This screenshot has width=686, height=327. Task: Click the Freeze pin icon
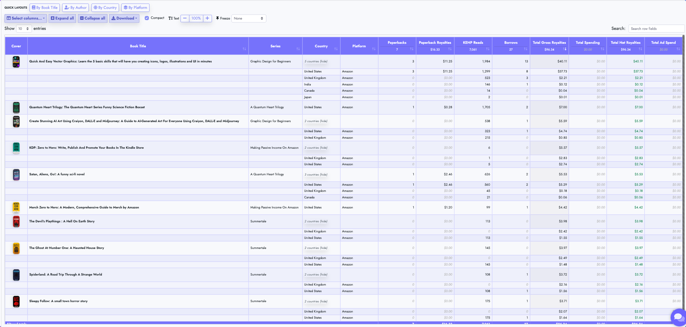217,18
